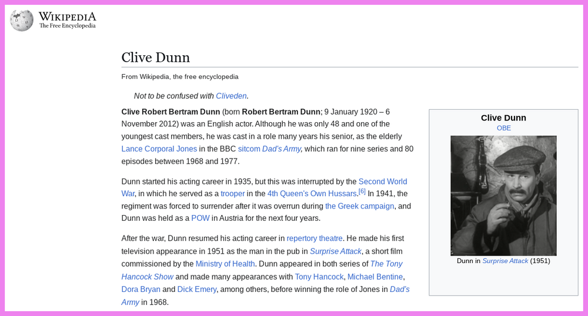Click the POW link
The width and height of the screenshot is (588, 316).
201,218
